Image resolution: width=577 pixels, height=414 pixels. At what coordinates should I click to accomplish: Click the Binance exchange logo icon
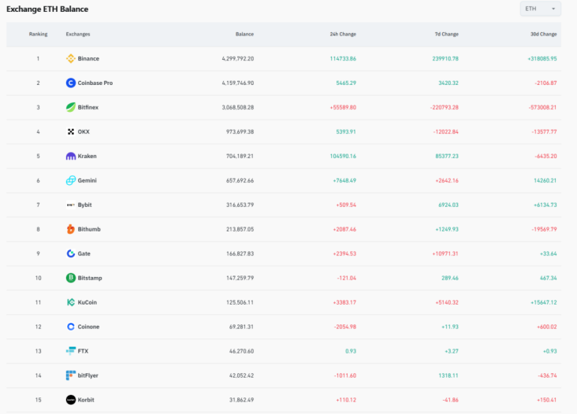(x=70, y=58)
